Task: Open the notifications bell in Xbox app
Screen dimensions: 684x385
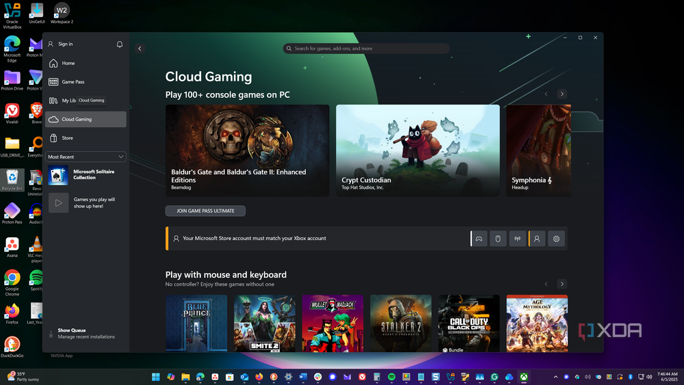Action: pos(120,44)
